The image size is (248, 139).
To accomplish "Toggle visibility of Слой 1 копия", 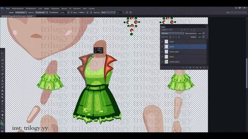I will (162, 52).
